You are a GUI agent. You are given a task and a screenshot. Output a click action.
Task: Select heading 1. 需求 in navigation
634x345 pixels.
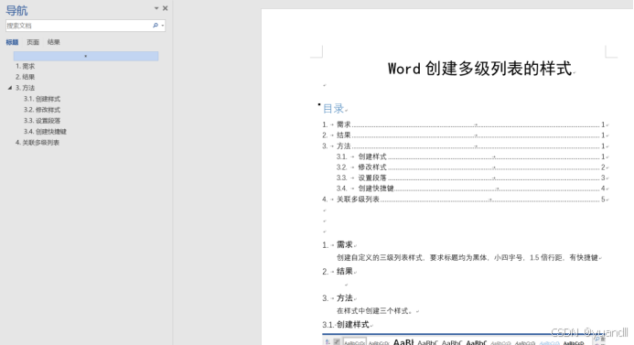click(25, 66)
